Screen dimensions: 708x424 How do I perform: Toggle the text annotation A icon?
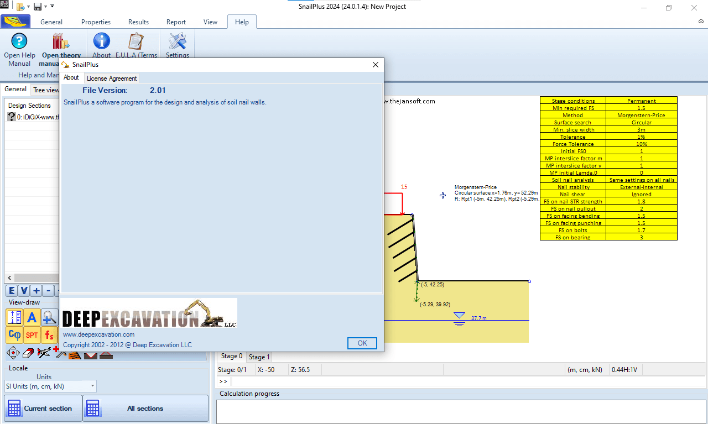[32, 317]
